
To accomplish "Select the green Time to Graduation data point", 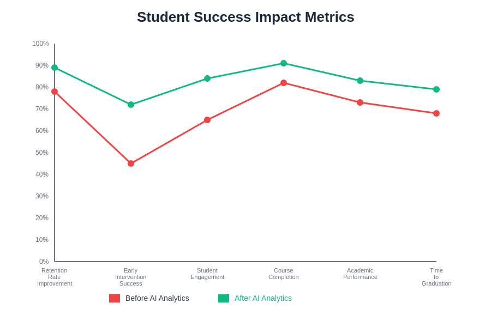I will [436, 89].
